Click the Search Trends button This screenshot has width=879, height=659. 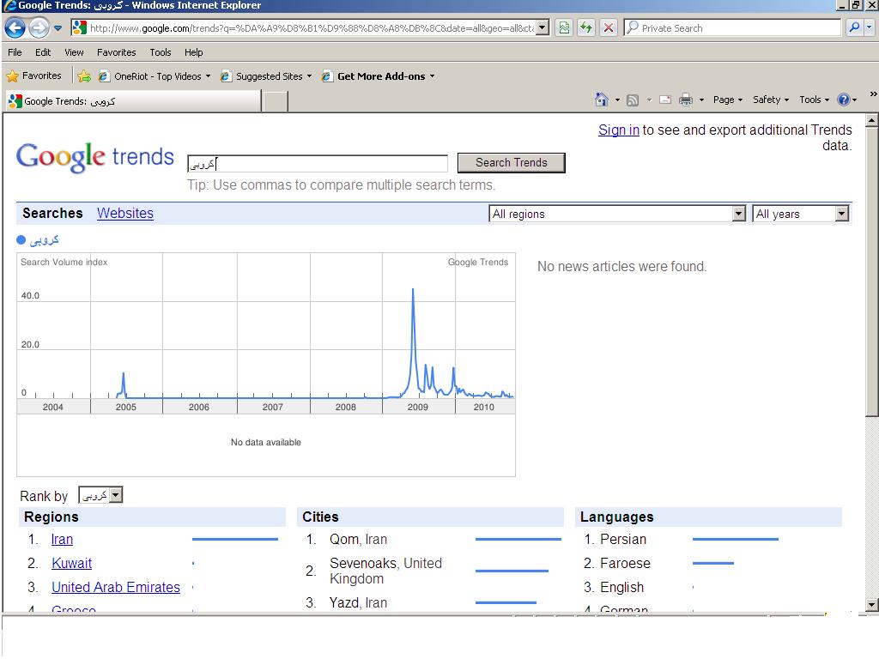coord(512,162)
